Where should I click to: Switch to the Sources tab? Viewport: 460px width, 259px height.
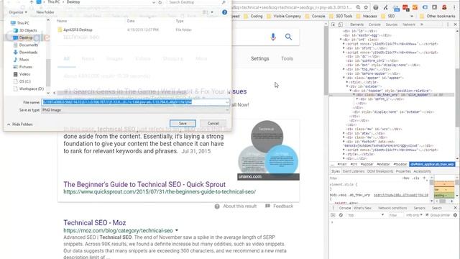coord(391,24)
